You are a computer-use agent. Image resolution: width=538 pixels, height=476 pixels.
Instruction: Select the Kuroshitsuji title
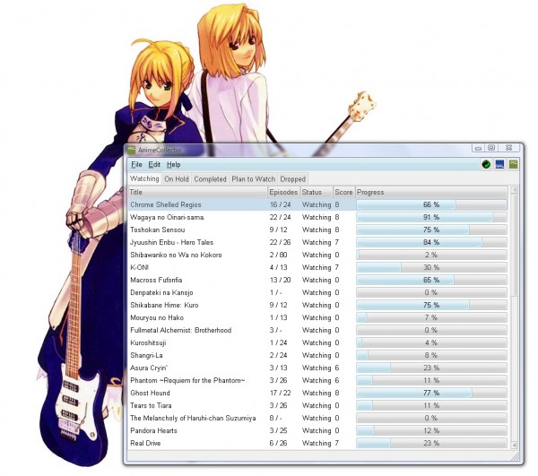click(148, 343)
